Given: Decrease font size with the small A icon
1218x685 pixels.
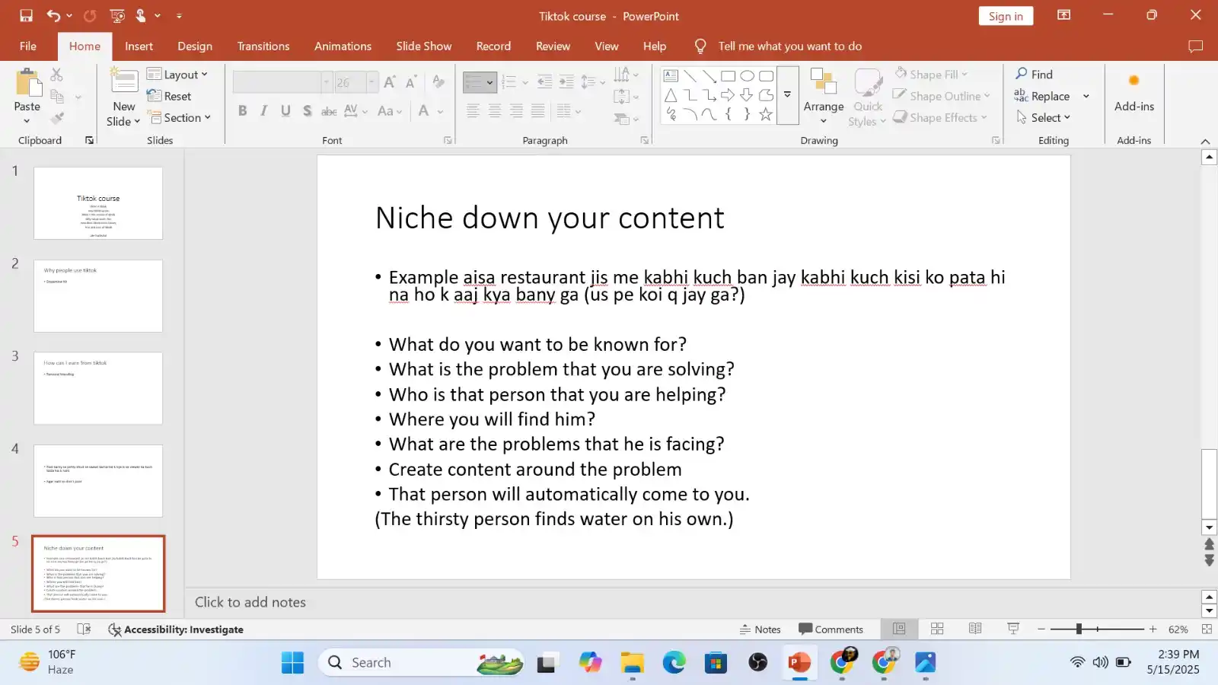Looking at the screenshot, I should coord(411,82).
